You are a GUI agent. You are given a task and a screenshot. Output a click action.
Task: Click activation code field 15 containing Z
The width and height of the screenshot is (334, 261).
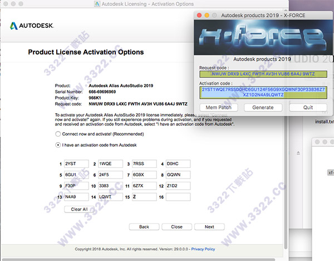144,197
